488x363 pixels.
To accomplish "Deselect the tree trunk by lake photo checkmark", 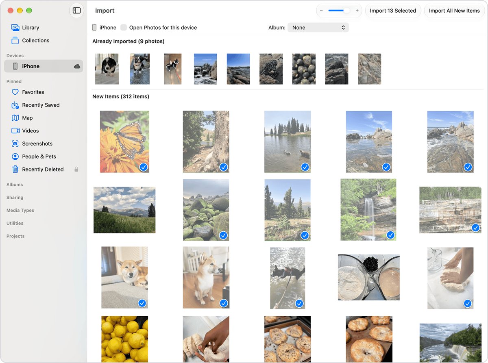I will pos(224,167).
